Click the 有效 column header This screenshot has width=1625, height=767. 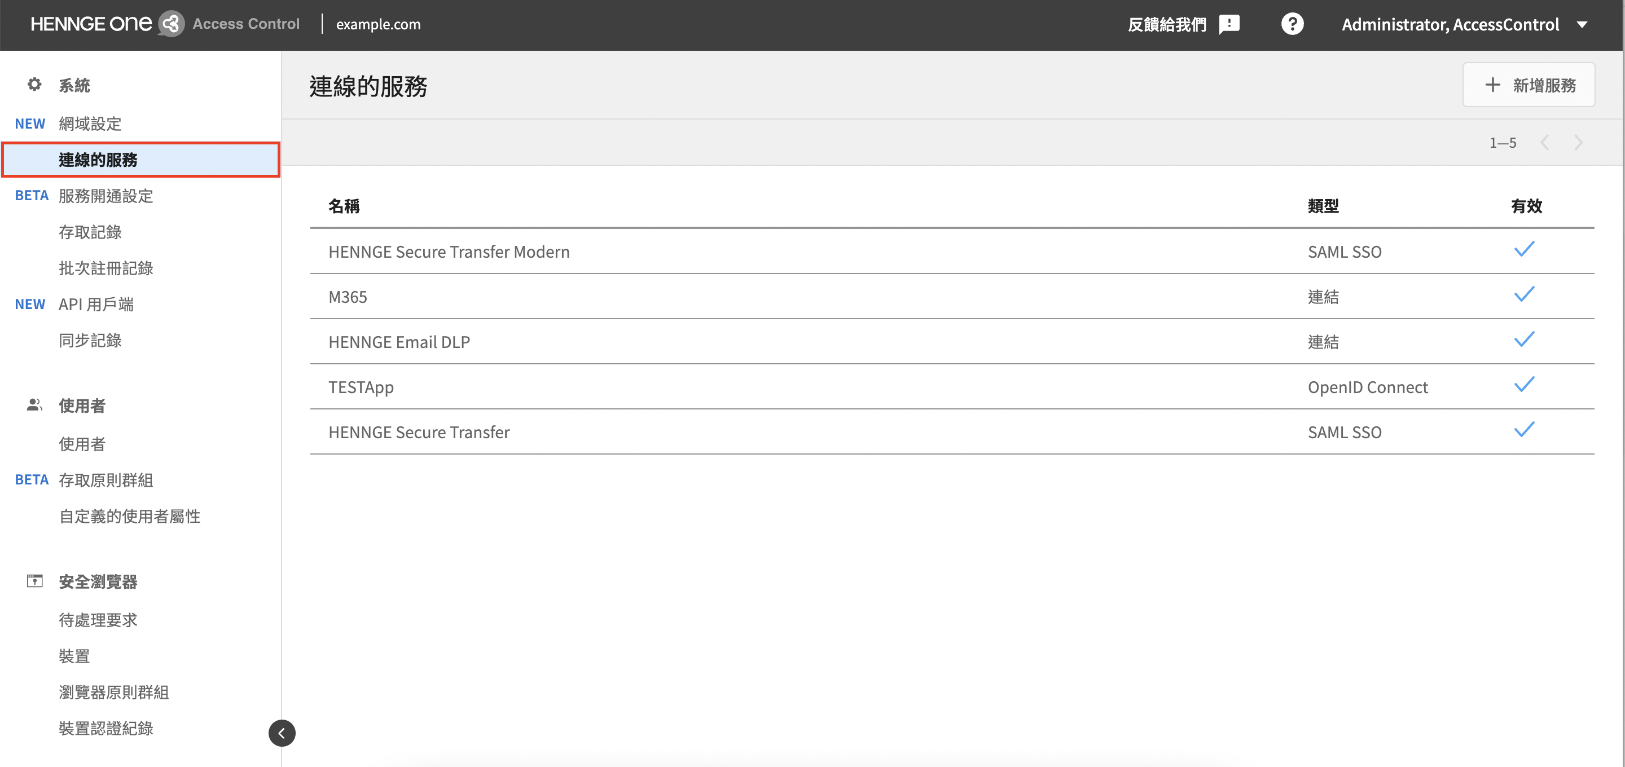1526,206
